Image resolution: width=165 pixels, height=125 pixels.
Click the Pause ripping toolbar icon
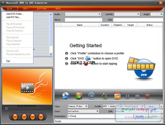pyautogui.click(x=127, y=96)
